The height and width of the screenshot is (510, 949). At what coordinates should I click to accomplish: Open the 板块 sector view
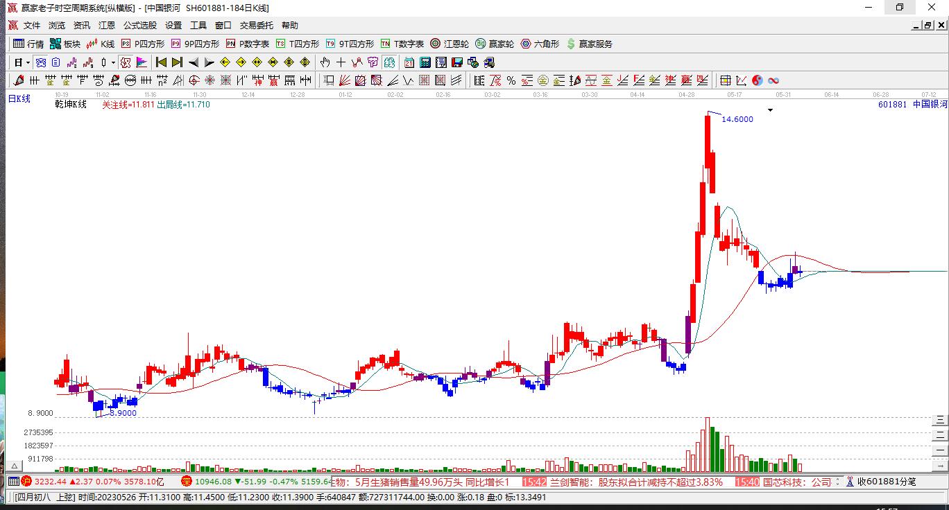click(x=65, y=44)
